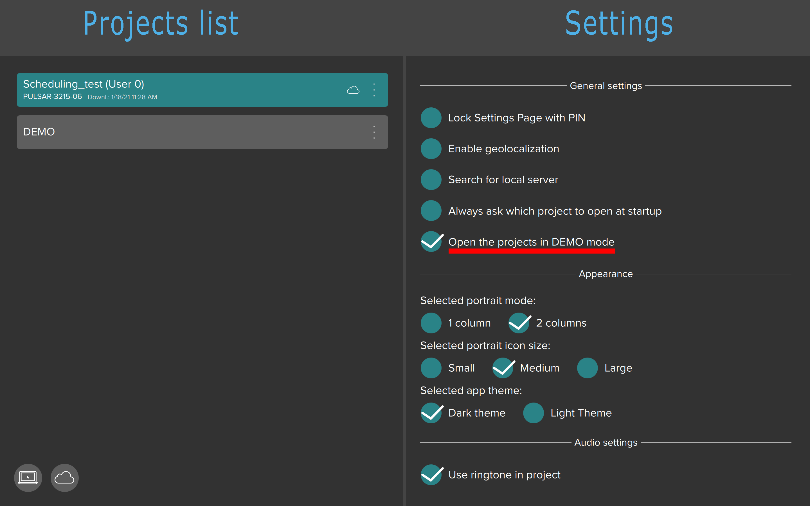Choose Large portrait icon size
Viewport: 810px width, 506px height.
point(588,368)
